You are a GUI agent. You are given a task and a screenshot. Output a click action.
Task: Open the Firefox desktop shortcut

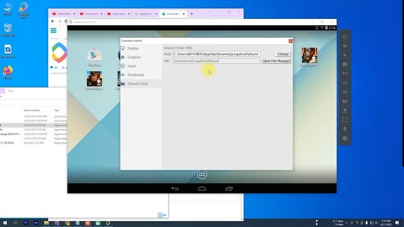tap(8, 72)
